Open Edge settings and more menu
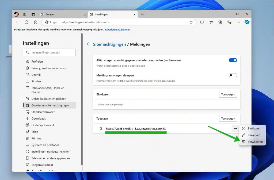The height and width of the screenshot is (180, 274). click(238, 22)
